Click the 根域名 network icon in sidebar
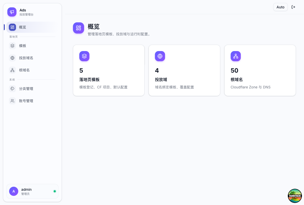The image size is (304, 205). 12,70
